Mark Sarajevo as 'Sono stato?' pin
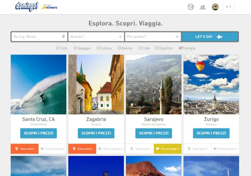251x176 pixels. [140, 149]
